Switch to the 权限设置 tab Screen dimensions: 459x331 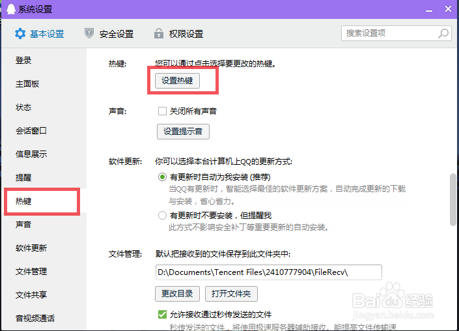(x=178, y=34)
